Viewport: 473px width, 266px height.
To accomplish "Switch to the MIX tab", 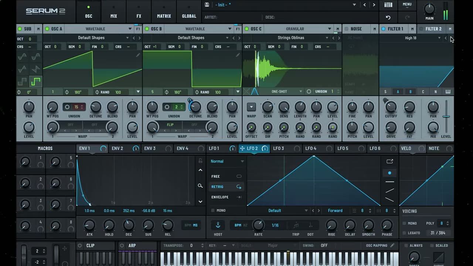I will pyautogui.click(x=114, y=11).
